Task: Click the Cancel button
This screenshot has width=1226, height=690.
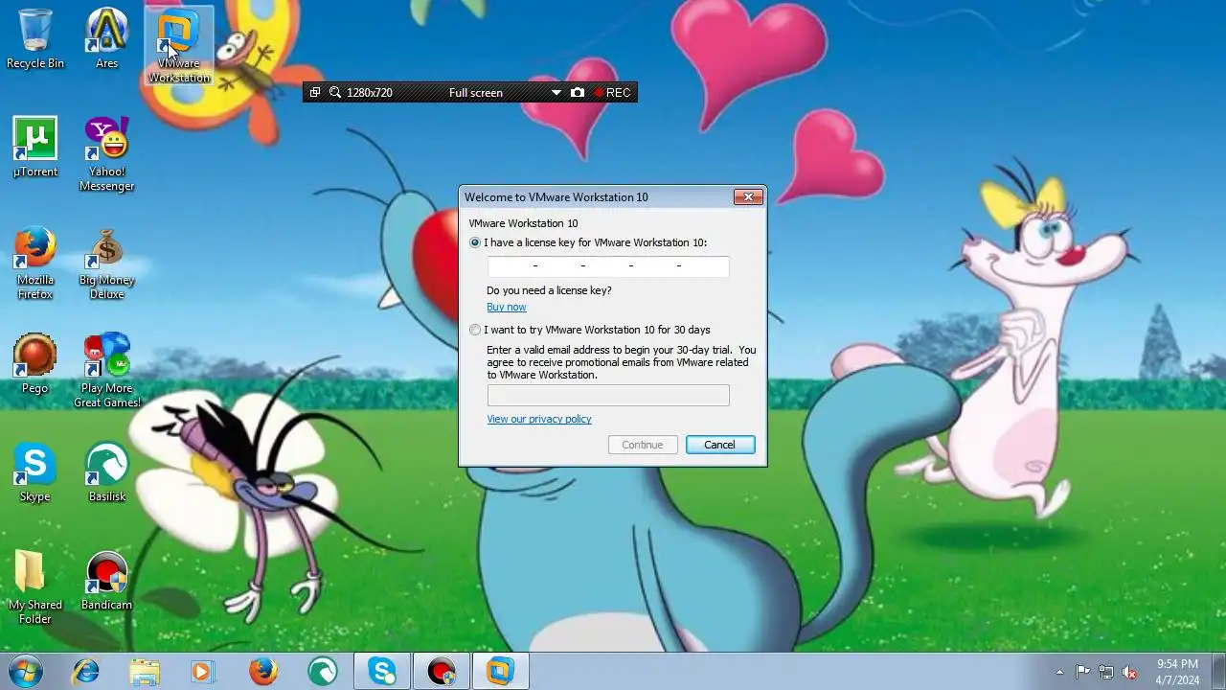Action: (720, 445)
